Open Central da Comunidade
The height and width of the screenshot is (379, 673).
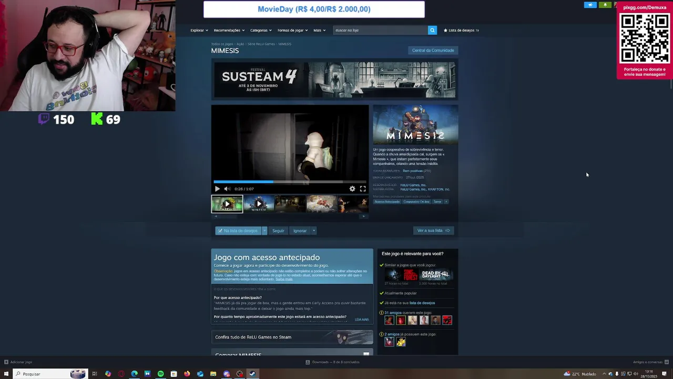click(x=433, y=51)
